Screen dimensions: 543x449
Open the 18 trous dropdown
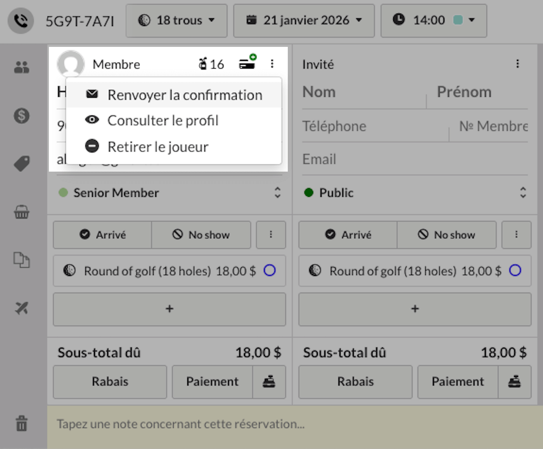176,21
